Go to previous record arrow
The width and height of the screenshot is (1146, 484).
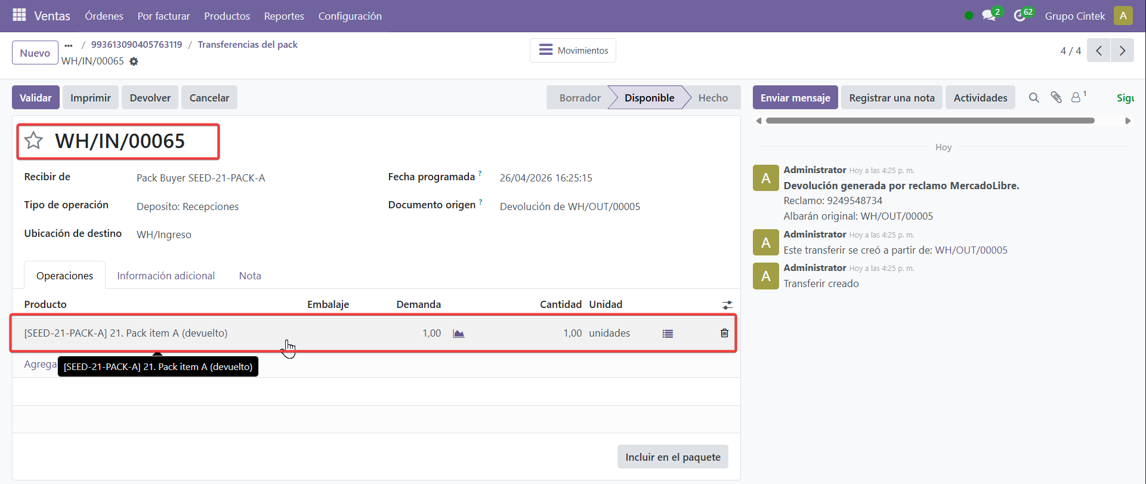click(1098, 51)
